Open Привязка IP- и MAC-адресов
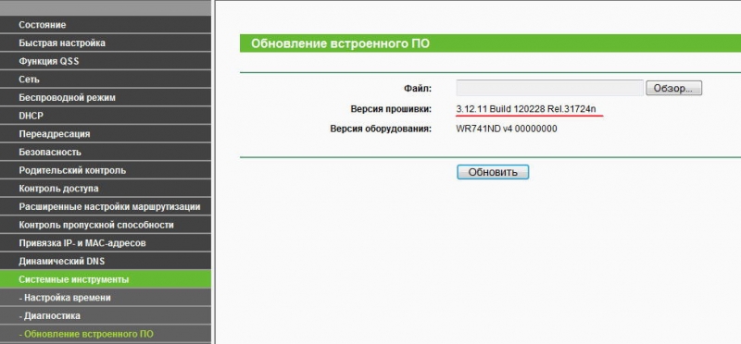Screen dimensions: 741x344 pos(106,243)
